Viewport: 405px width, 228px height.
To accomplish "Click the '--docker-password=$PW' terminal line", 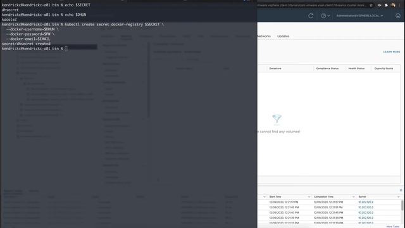I will (30, 34).
